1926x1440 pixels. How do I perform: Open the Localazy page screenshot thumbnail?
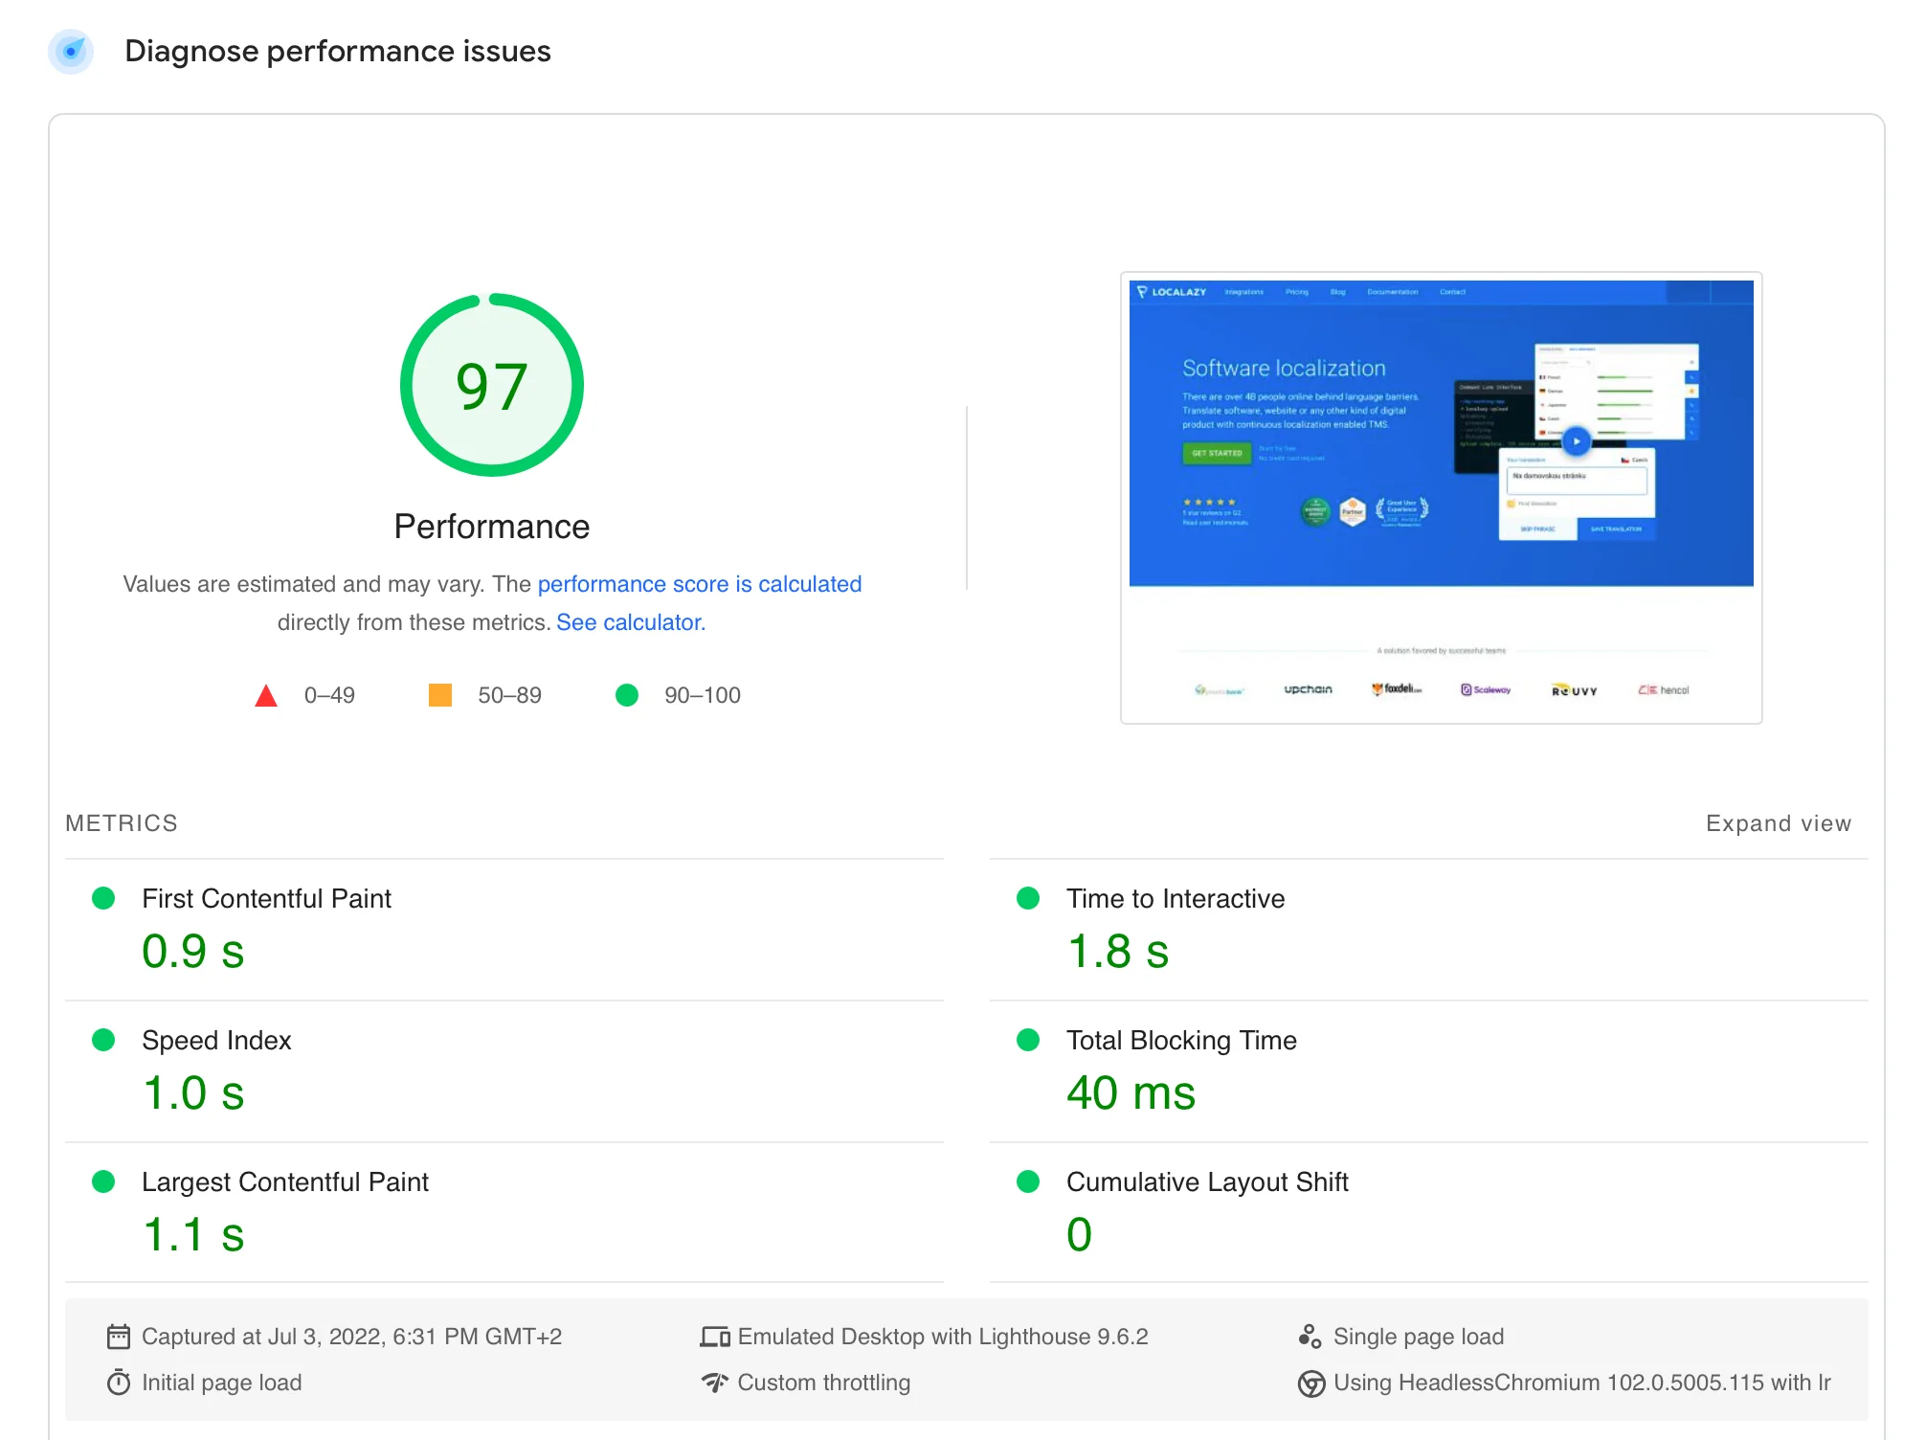pyautogui.click(x=1441, y=498)
